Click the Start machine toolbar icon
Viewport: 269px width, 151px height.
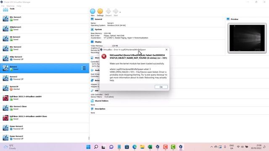(x=116, y=12)
